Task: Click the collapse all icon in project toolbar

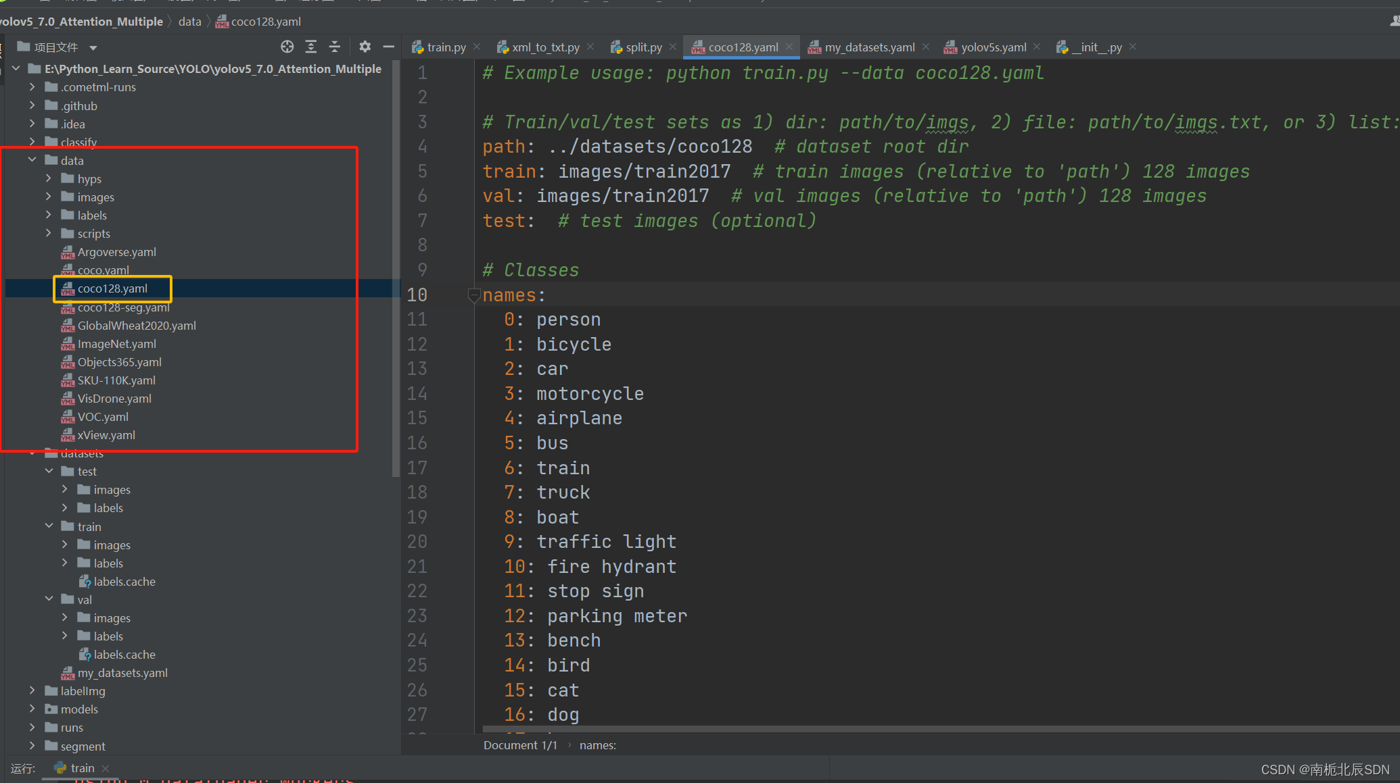Action: click(x=335, y=47)
